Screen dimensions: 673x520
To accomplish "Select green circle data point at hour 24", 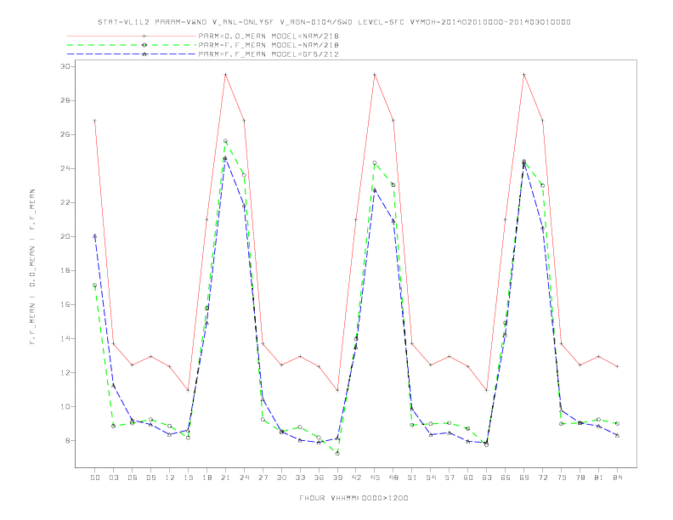I will point(244,175).
